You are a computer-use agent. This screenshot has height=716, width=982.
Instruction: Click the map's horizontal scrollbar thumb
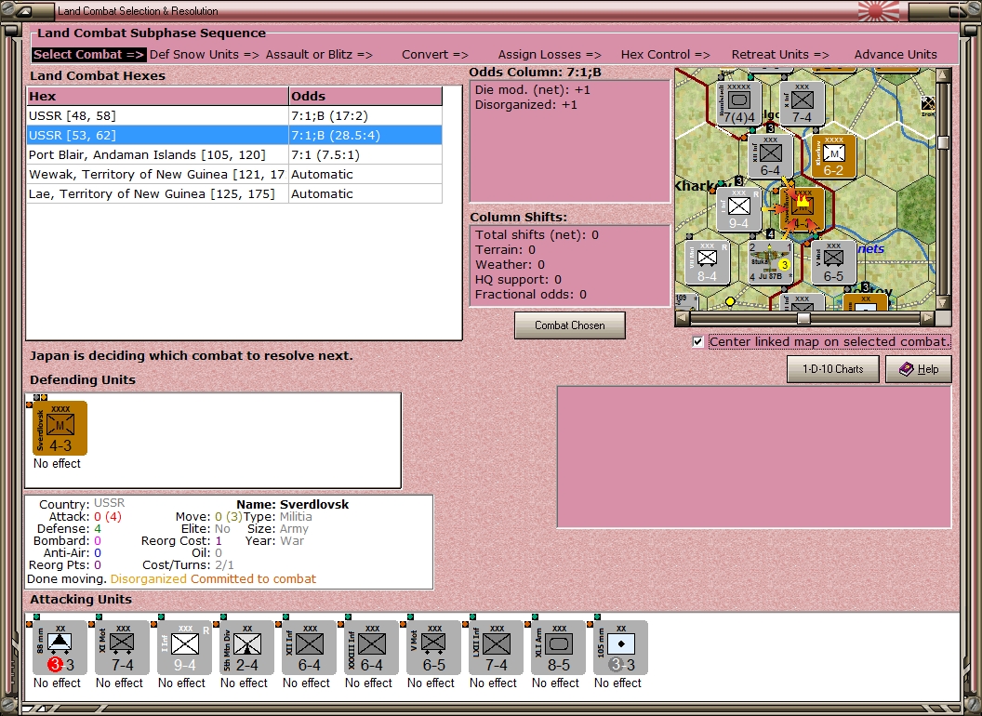(803, 318)
